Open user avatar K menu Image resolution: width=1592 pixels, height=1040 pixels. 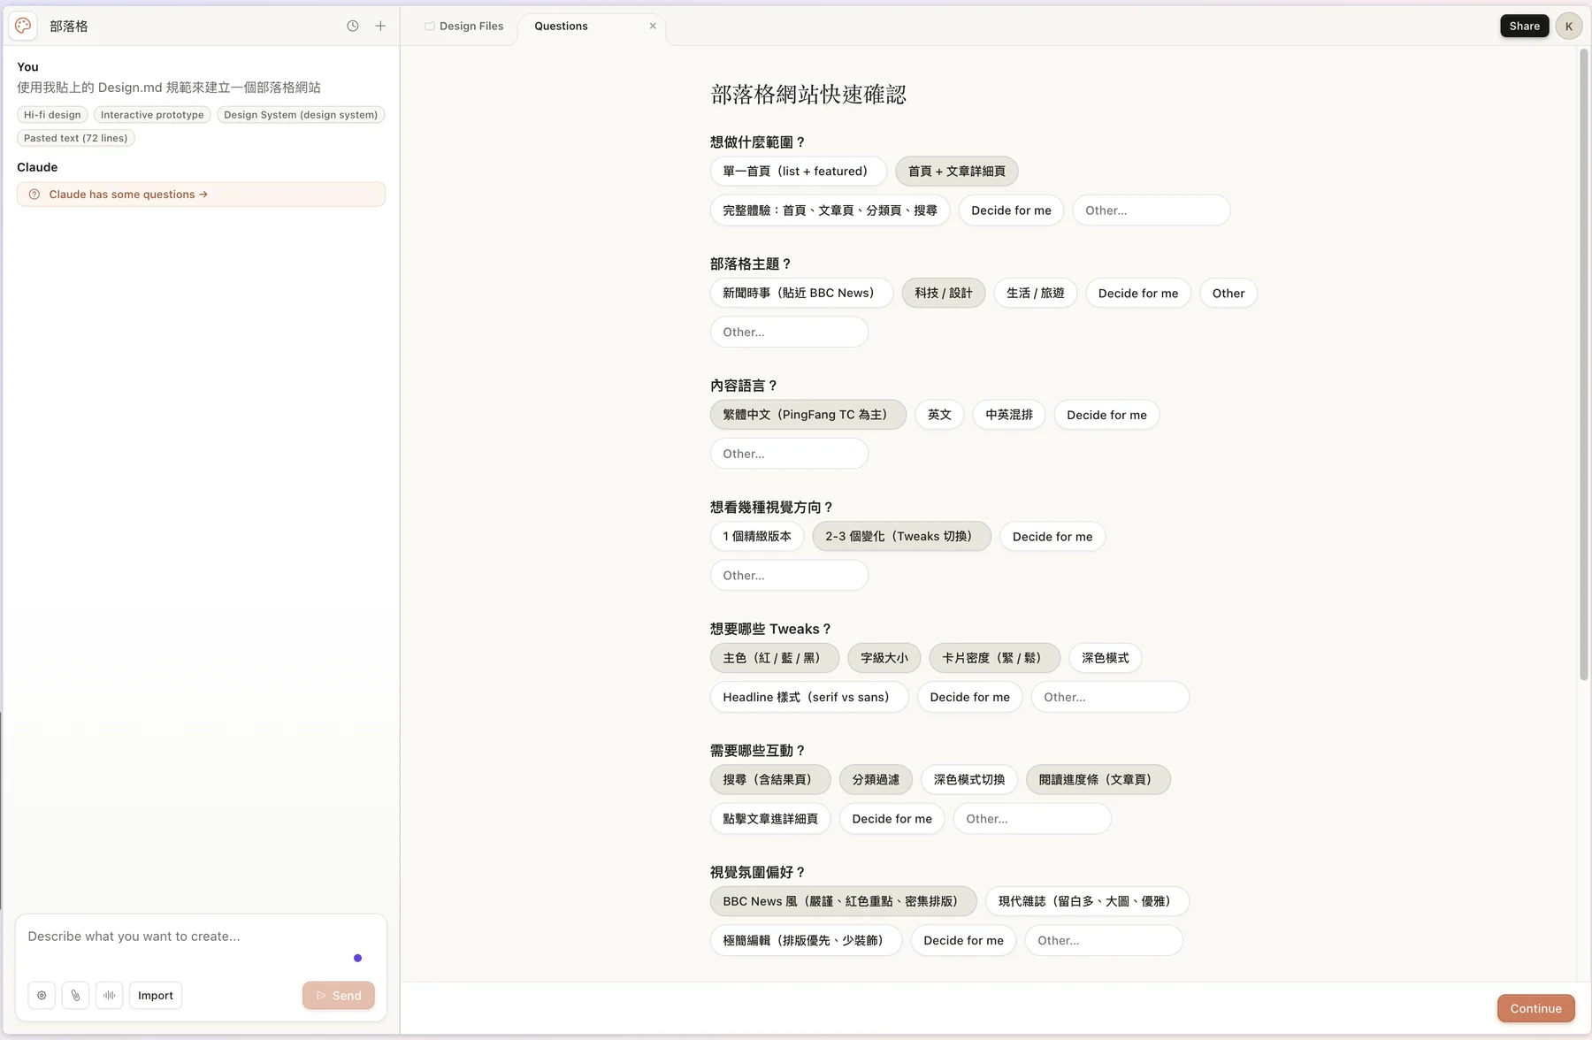pyautogui.click(x=1569, y=26)
